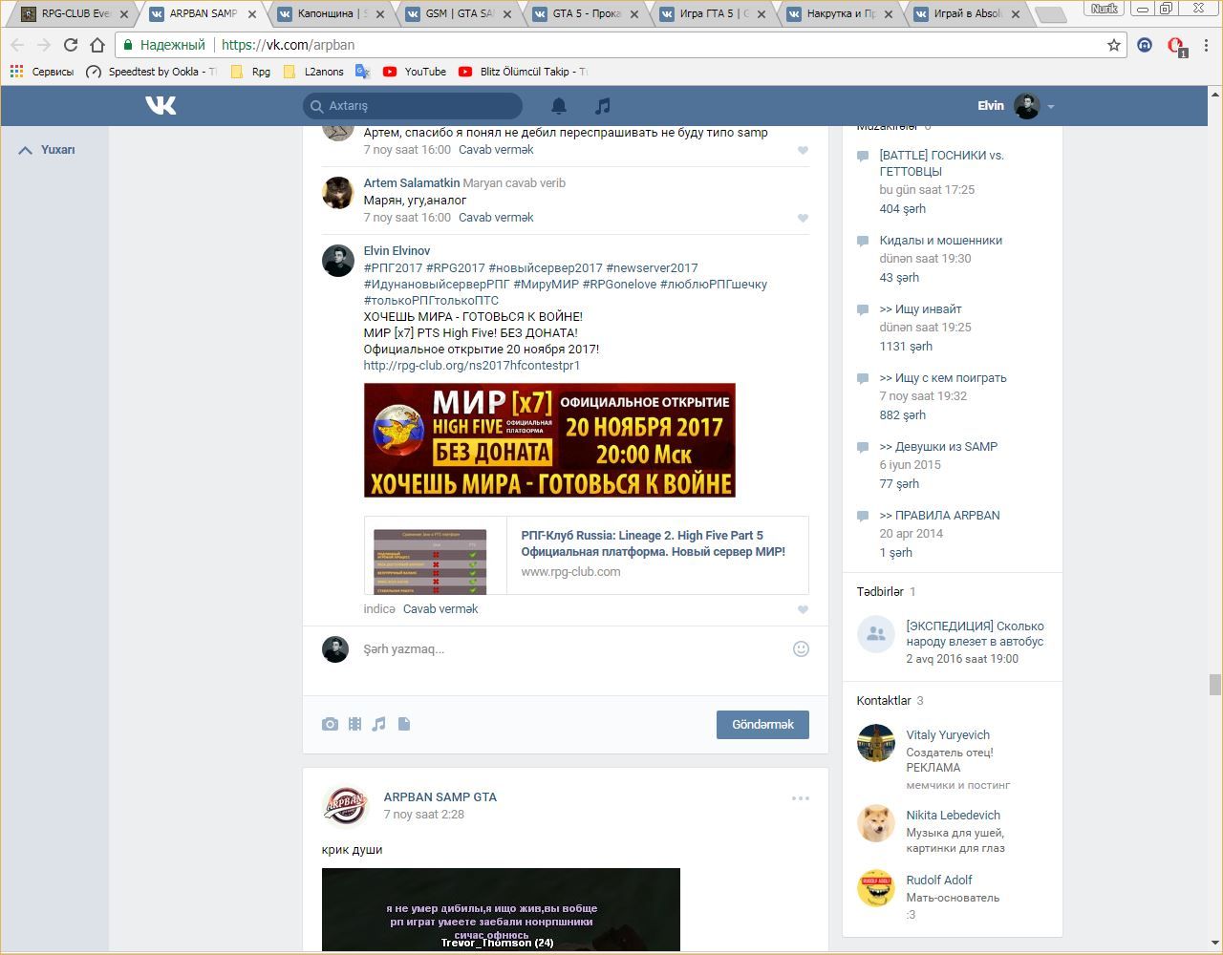Click the browser back arrow
Image resolution: width=1223 pixels, height=955 pixels.
click(x=17, y=45)
